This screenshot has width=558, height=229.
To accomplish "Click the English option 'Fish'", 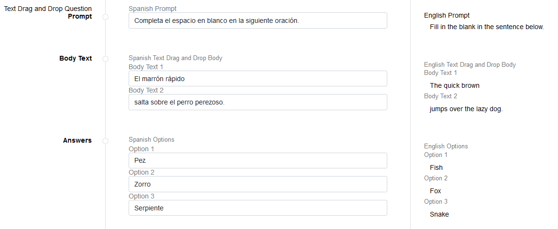I will pos(436,167).
